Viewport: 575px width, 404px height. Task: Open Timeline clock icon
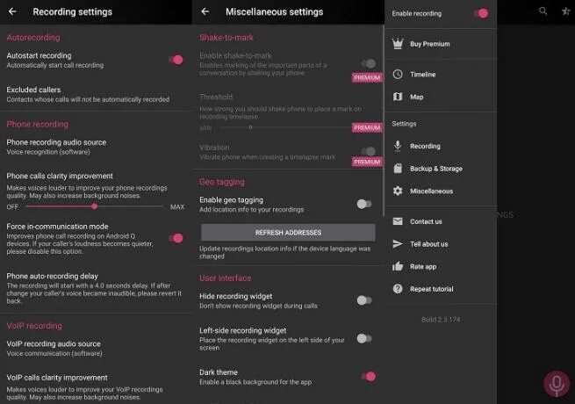coord(398,75)
